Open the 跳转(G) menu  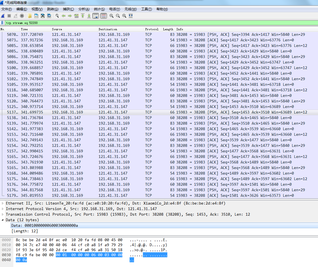coord(53,9)
